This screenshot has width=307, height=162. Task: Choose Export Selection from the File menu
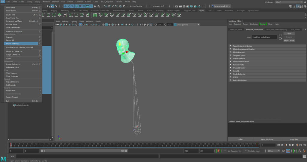[x=13, y=43]
